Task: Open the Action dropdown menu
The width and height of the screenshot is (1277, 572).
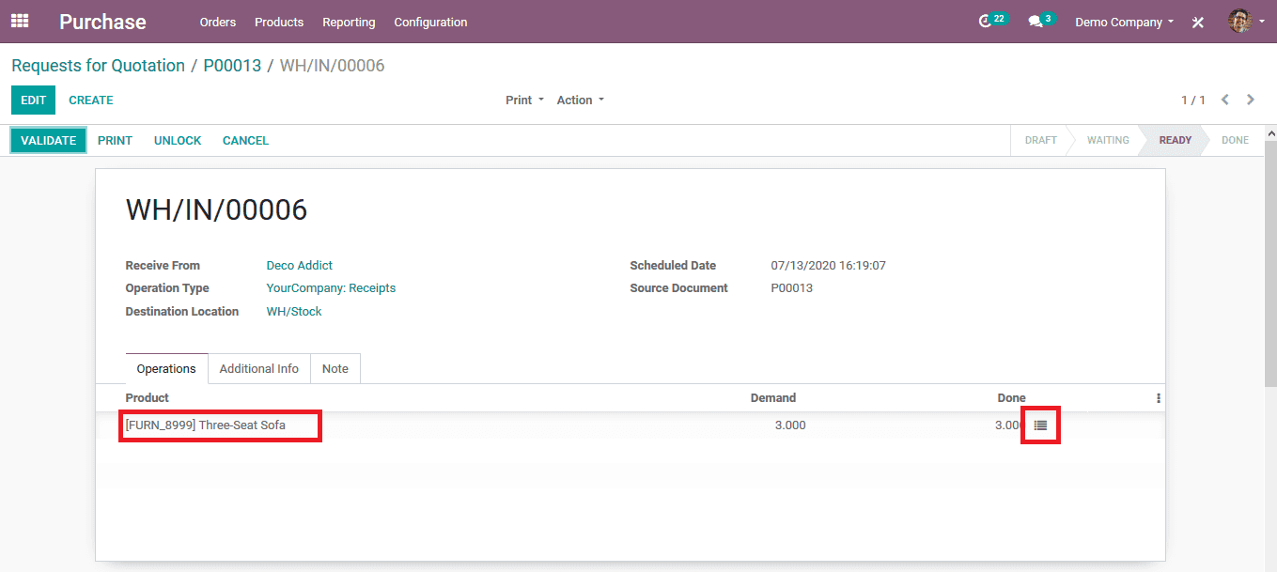Action: 581,100
